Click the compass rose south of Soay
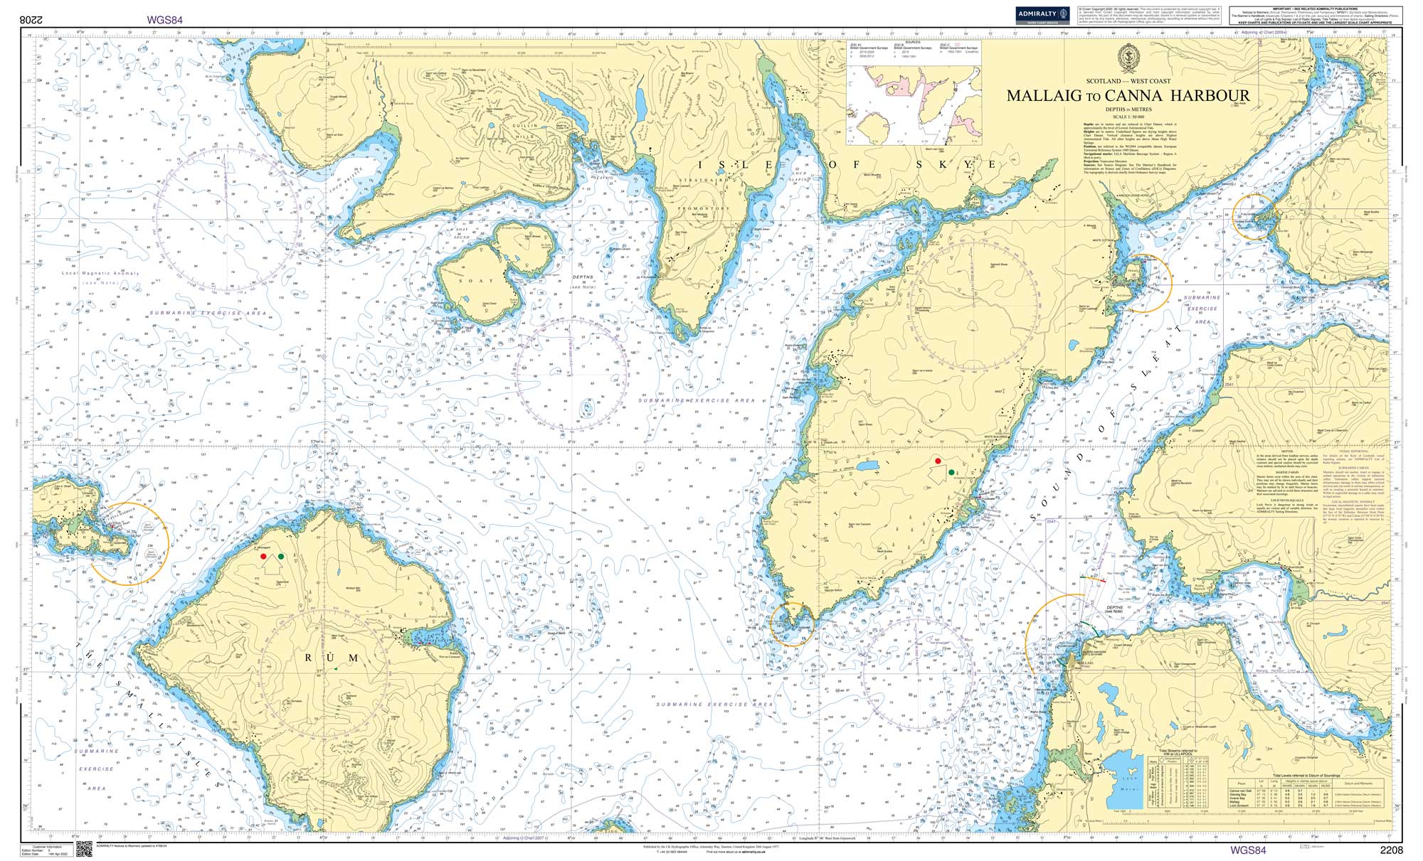The width and height of the screenshot is (1423, 861). [571, 375]
